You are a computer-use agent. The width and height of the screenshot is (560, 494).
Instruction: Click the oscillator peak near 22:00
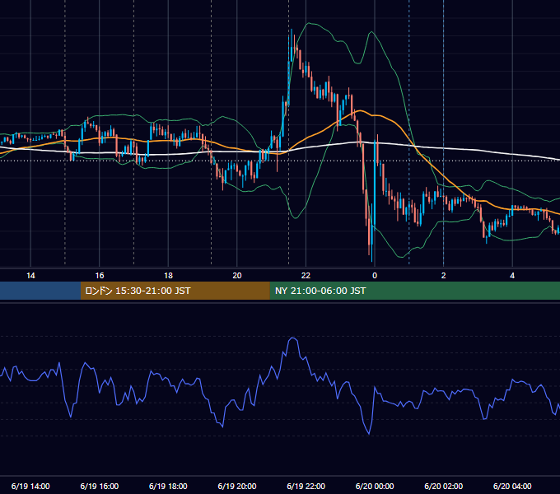[293, 338]
